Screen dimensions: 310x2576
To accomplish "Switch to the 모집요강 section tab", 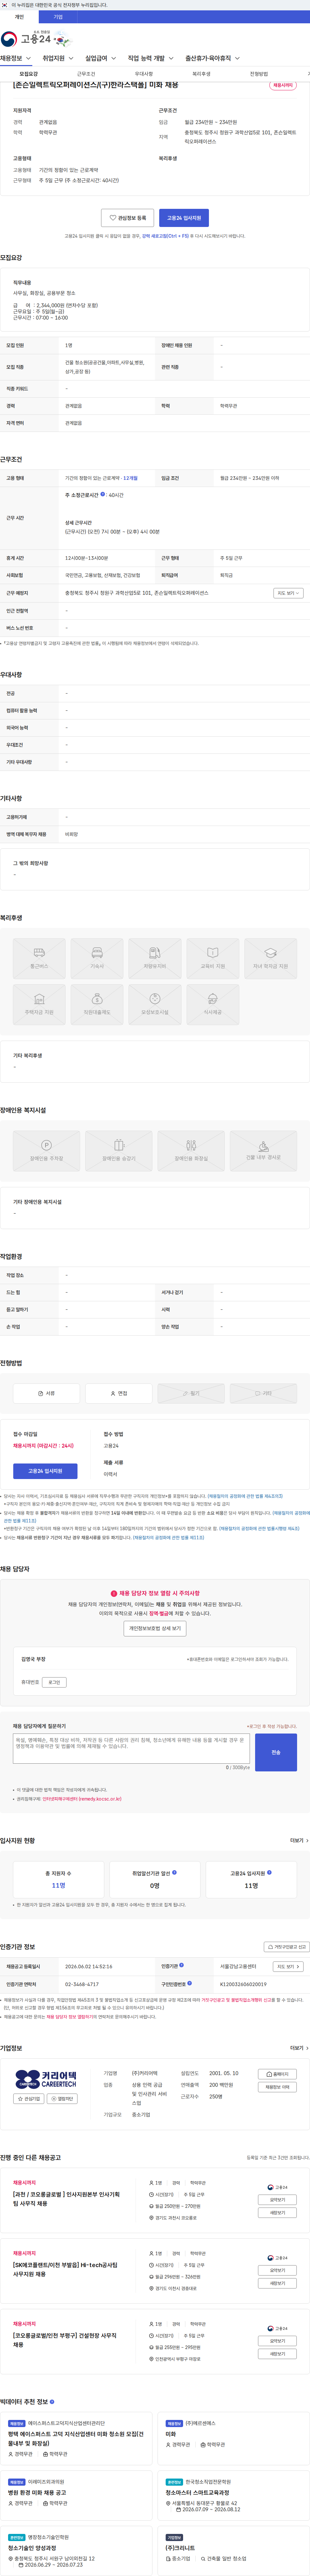I will point(29,74).
